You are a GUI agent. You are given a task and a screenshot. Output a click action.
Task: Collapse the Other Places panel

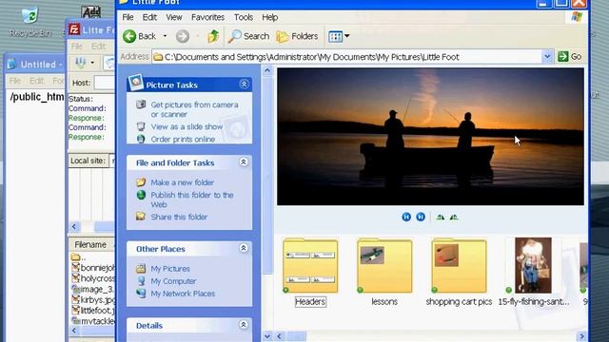(x=244, y=248)
